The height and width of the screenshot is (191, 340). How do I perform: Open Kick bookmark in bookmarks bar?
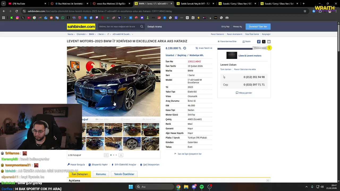tap(12, 18)
